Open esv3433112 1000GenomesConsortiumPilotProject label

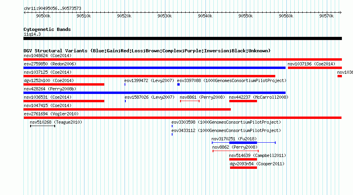pyautogui.click(x=226, y=130)
